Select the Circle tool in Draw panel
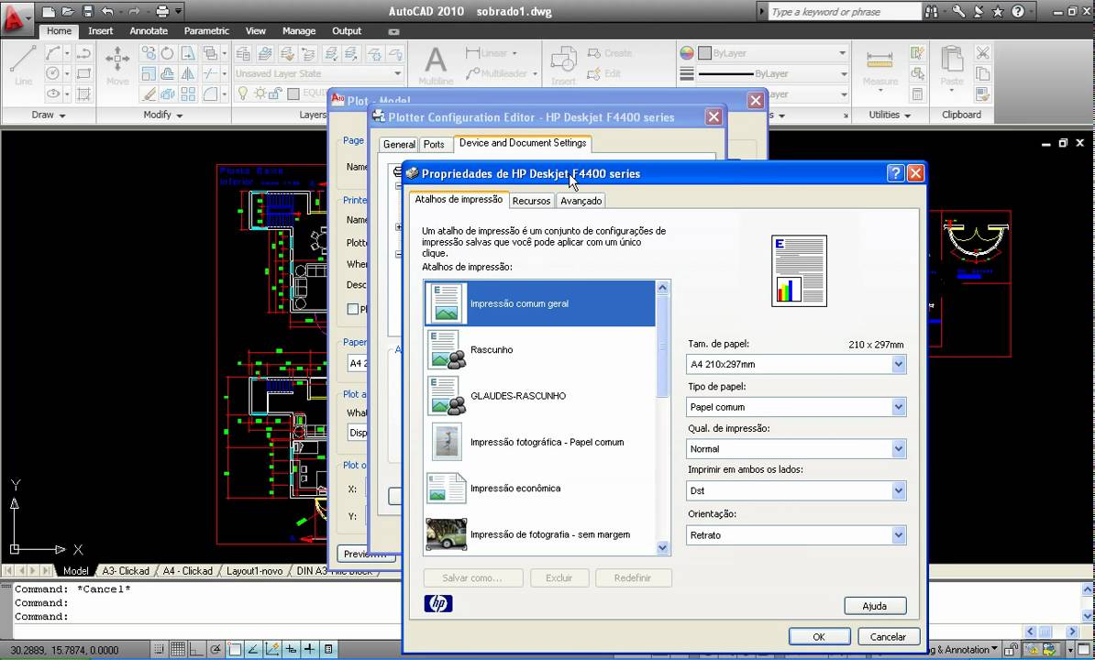This screenshot has width=1095, height=660. (53, 73)
